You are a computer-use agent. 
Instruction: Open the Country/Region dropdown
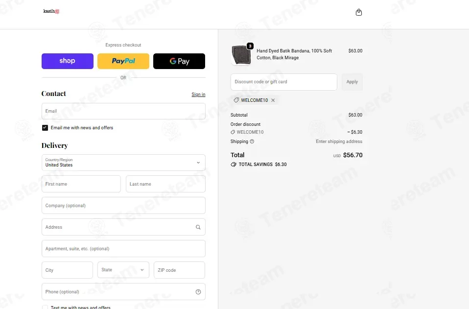(123, 163)
